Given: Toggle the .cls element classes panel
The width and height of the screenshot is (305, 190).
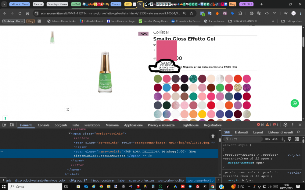Looking at the screenshot, I should click(x=275, y=139).
